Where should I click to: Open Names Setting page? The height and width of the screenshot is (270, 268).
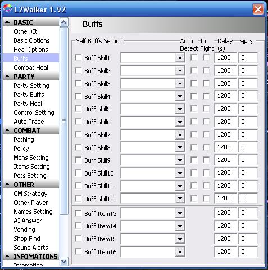point(33,211)
